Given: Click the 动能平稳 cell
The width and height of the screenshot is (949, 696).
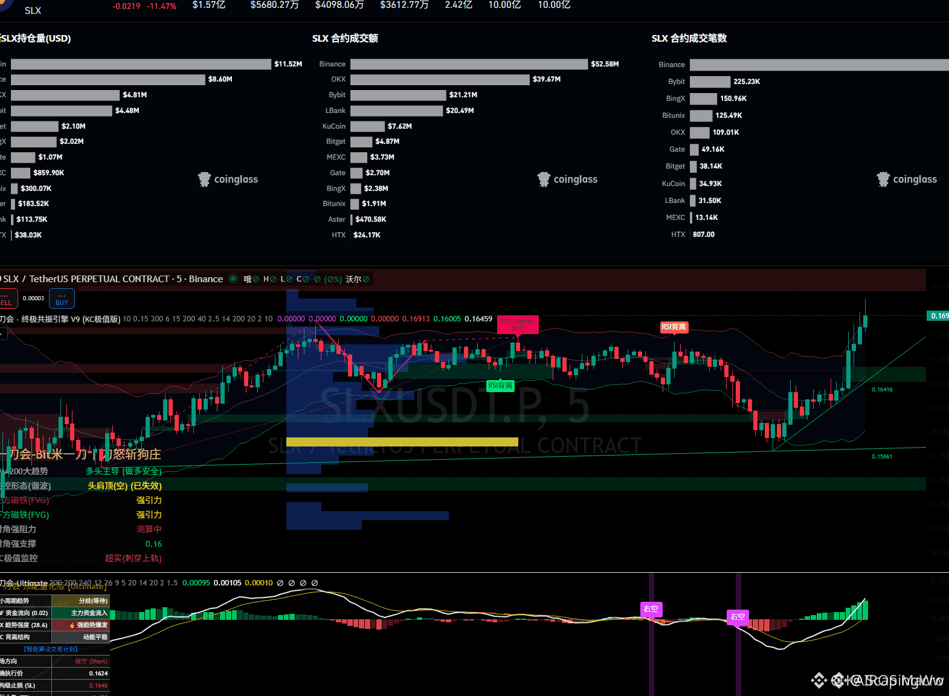Looking at the screenshot, I should pos(81,637).
